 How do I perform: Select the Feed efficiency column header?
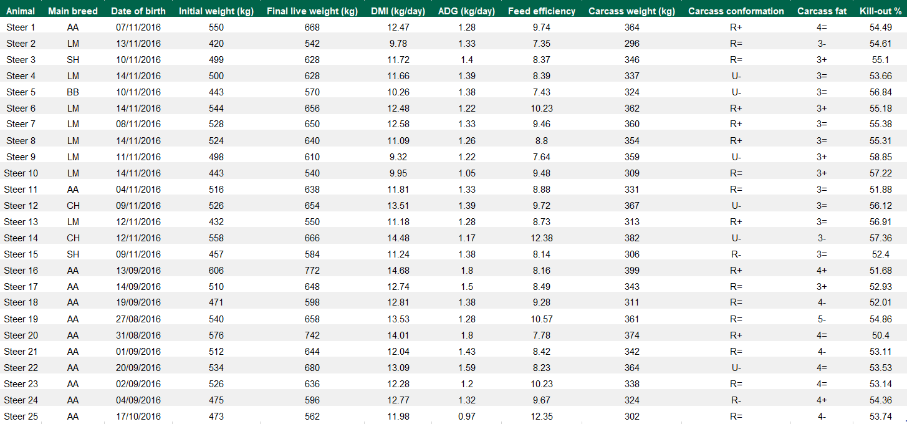pyautogui.click(x=542, y=11)
